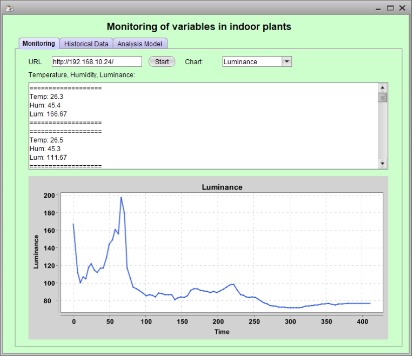Click the 'Temp: 26.5' line in the log
Image resolution: width=412 pixels, height=356 pixels.
click(x=46, y=140)
